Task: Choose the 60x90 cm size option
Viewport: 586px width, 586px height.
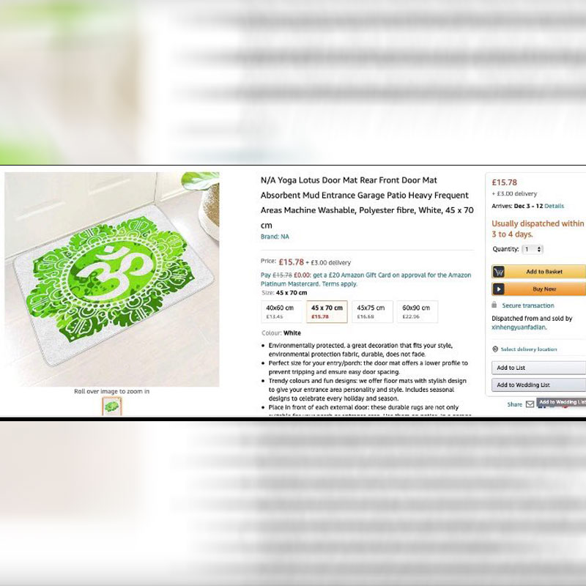Action: (417, 312)
